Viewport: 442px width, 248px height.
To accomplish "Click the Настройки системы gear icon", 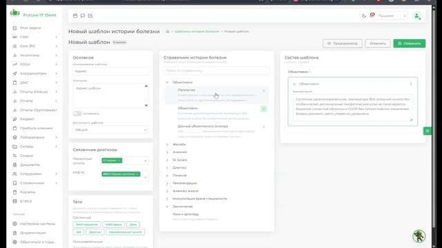I will coord(15,224).
